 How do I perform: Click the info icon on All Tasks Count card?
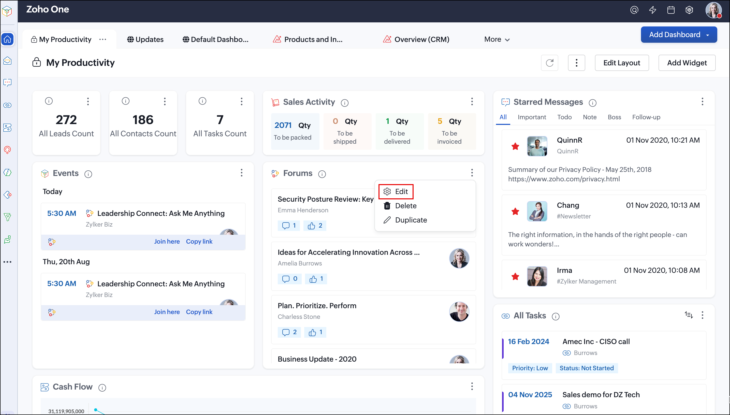coord(202,101)
